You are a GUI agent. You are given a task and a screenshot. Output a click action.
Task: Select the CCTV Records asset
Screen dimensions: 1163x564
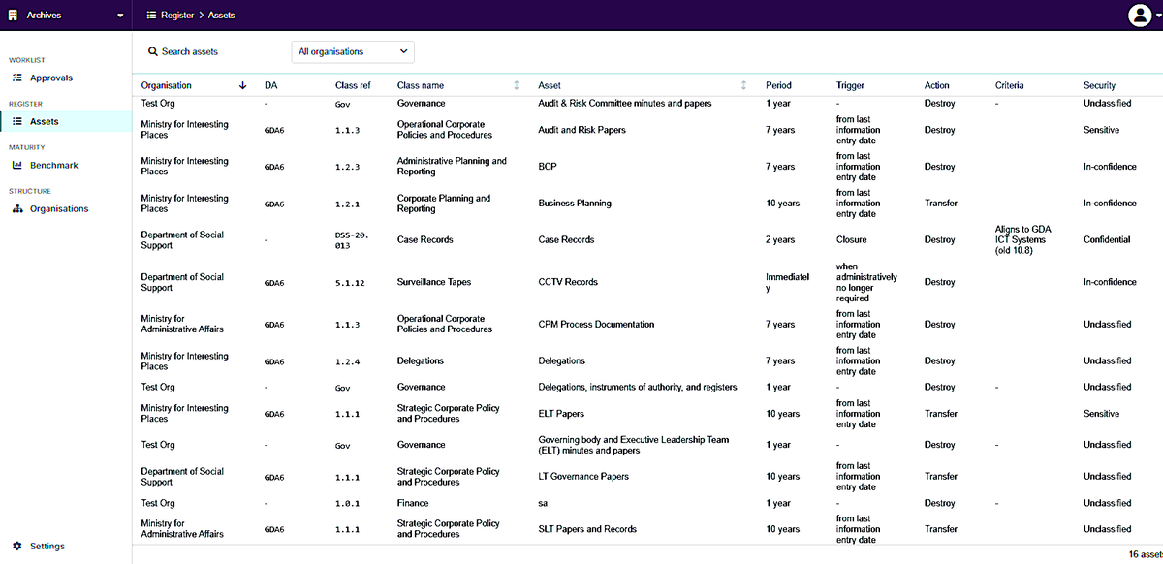point(568,282)
